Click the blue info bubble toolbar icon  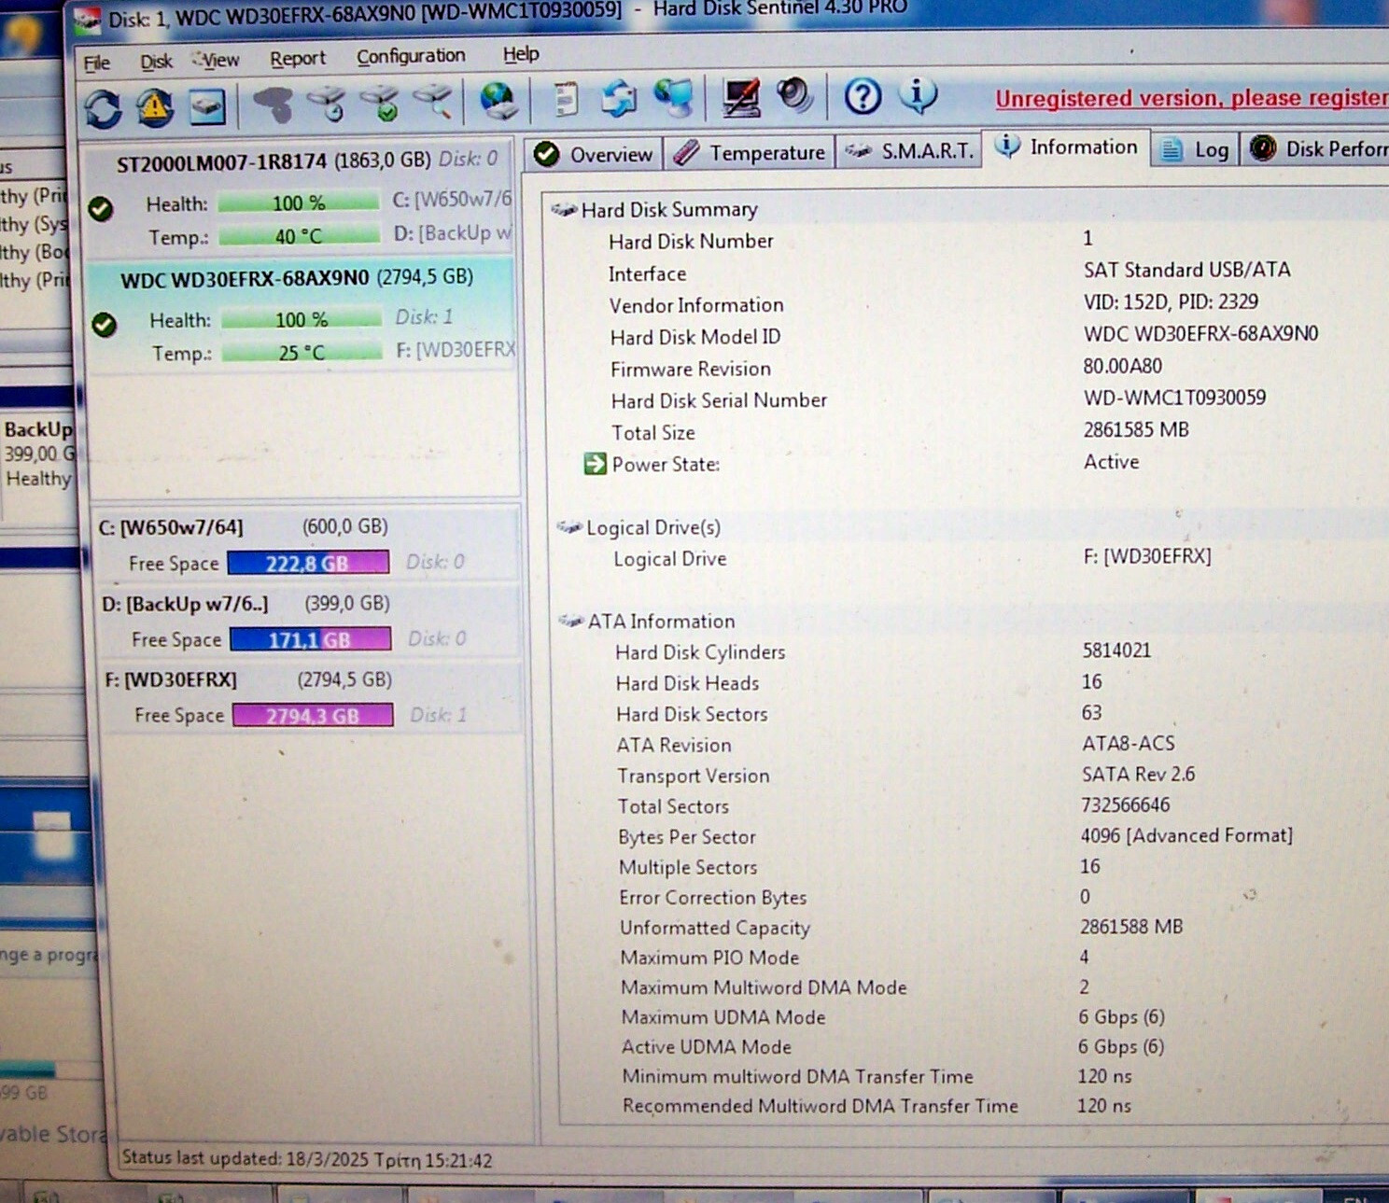pos(918,94)
